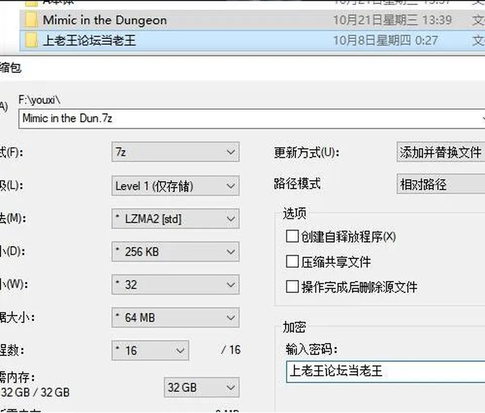The height and width of the screenshot is (413, 485).
Task: Click the 输入密码: label
Action: point(312,349)
